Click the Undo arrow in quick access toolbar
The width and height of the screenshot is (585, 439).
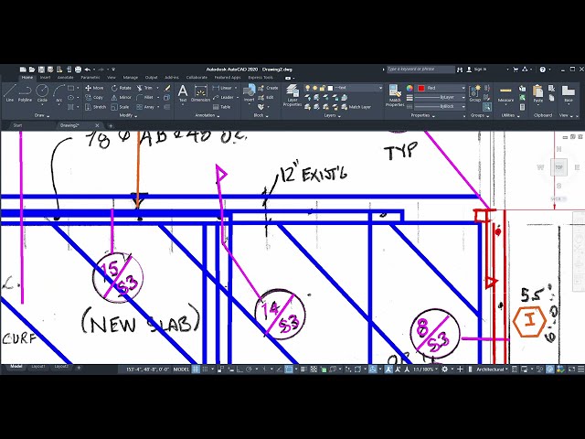(x=88, y=70)
